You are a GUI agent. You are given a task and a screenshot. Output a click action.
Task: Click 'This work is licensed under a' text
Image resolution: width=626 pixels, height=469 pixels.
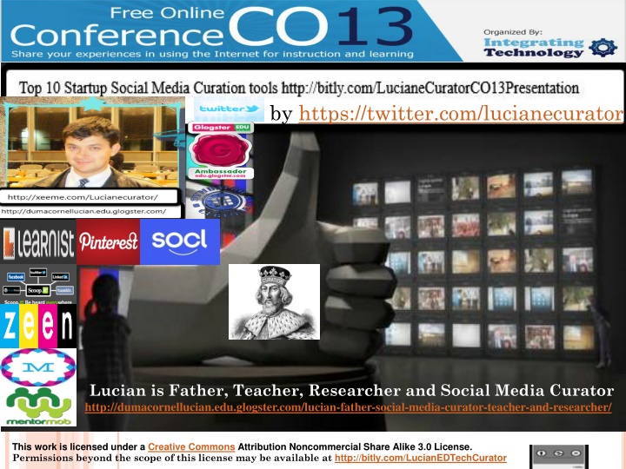pyautogui.click(x=78, y=446)
